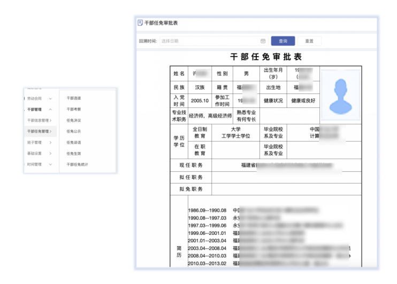Screen dimensions: 397x284
Task: Choose 任免决议 in the flyout menu
Action: point(73,120)
